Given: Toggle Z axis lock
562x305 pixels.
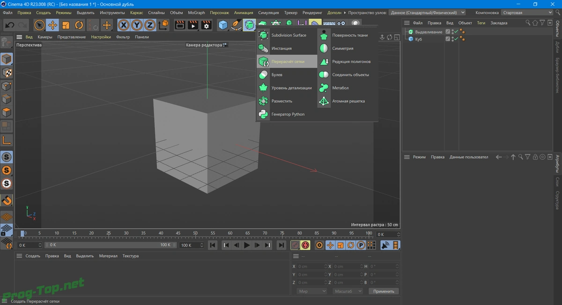Looking at the screenshot, I should click(x=150, y=25).
